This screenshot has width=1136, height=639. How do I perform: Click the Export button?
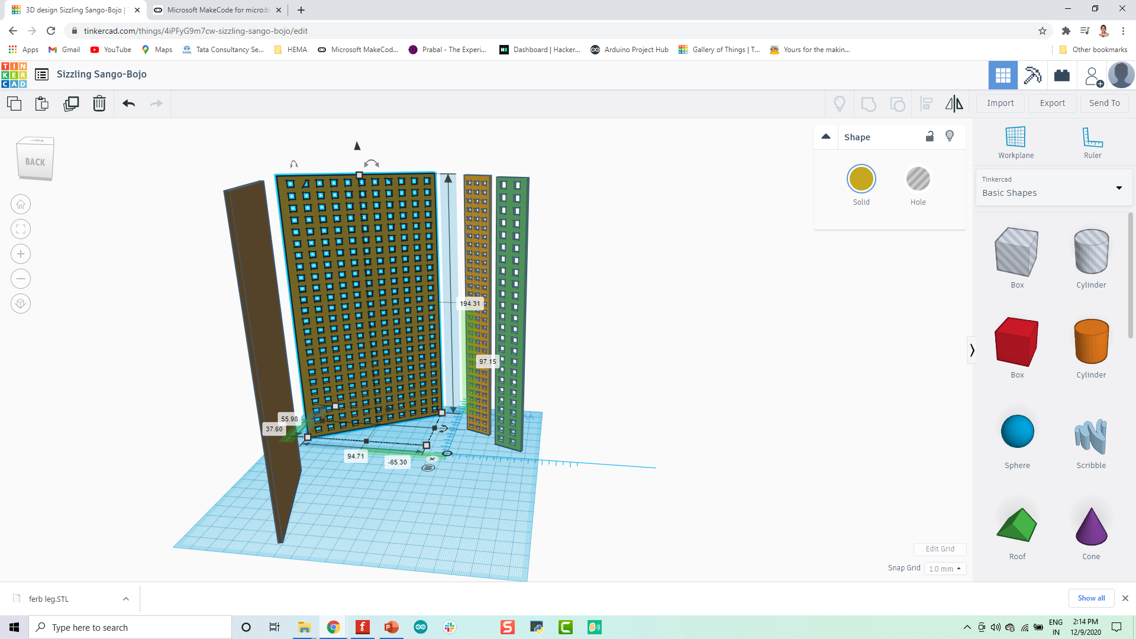[1052, 102]
